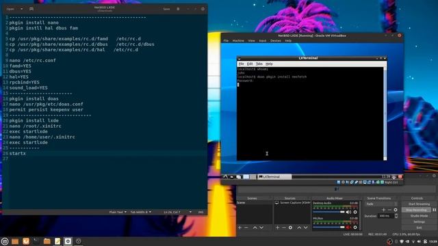Open the dropdown arrow next to Open button
This screenshot has height=246, width=438.
[x=21, y=9]
